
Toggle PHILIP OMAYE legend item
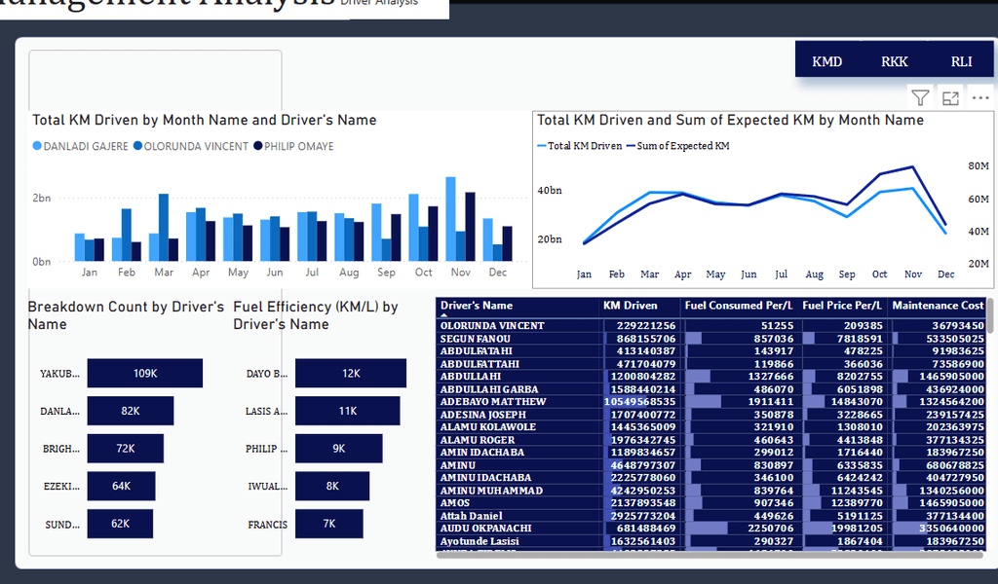coord(293,146)
